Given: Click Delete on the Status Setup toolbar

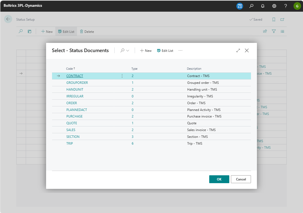Looking at the screenshot, I should [87, 31].
